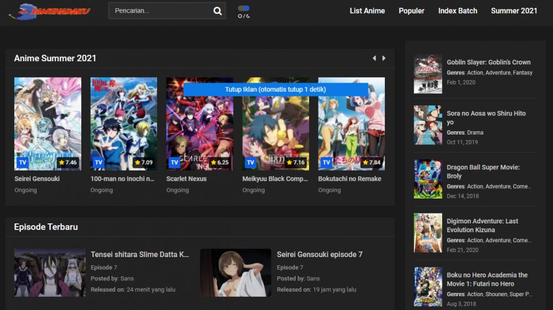The width and height of the screenshot is (553, 310).
Task: Open the Meikyuu Black Comp... title link
Action: point(275,179)
